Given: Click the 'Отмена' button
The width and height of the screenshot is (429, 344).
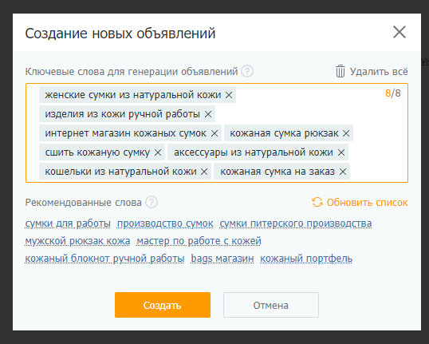Looking at the screenshot, I should pos(271,305).
